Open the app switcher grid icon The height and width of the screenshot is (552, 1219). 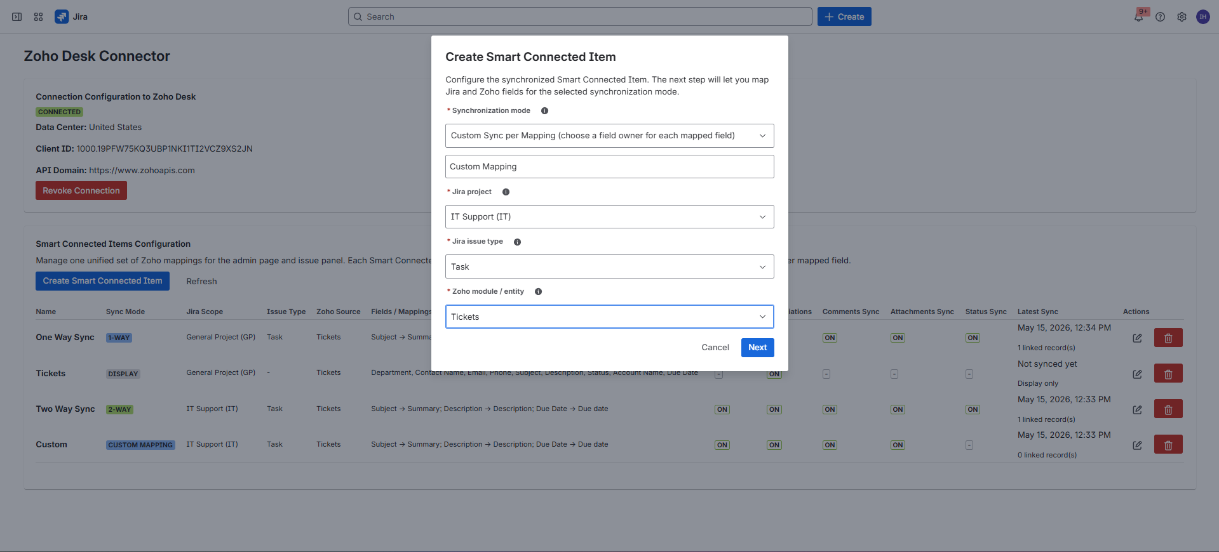[39, 17]
